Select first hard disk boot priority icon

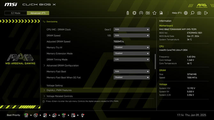pos(26,115)
